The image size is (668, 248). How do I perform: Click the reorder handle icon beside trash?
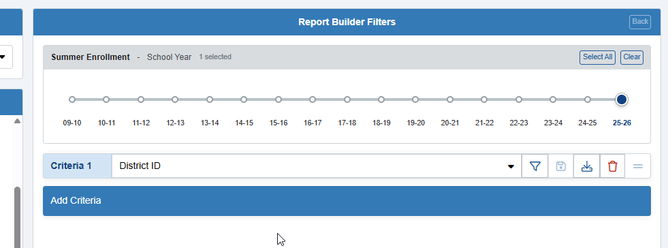(x=638, y=166)
